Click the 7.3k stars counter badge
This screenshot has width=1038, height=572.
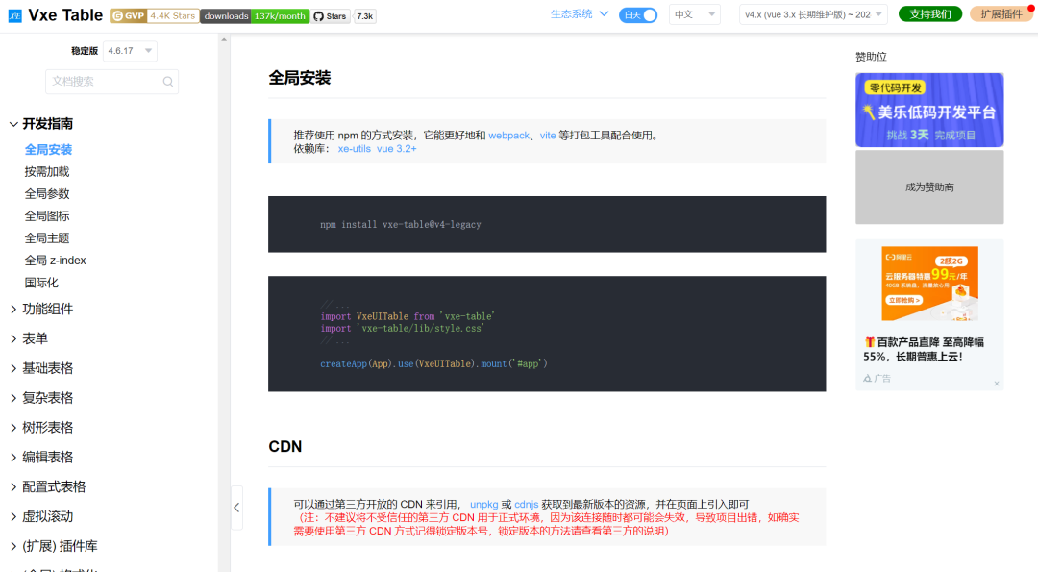(364, 15)
